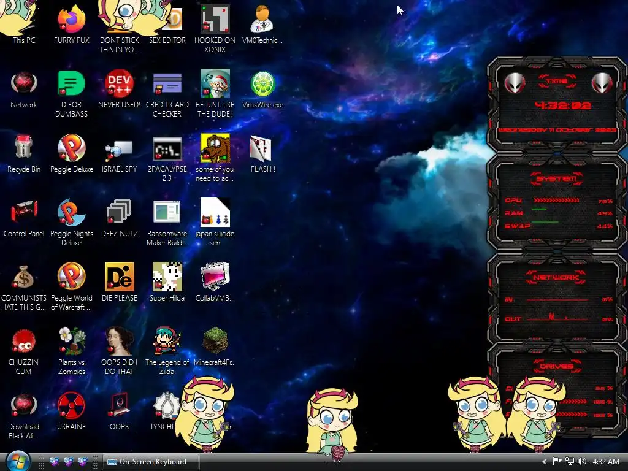Select the 2PACALYPSE 2.3 command prompt icon

click(167, 158)
